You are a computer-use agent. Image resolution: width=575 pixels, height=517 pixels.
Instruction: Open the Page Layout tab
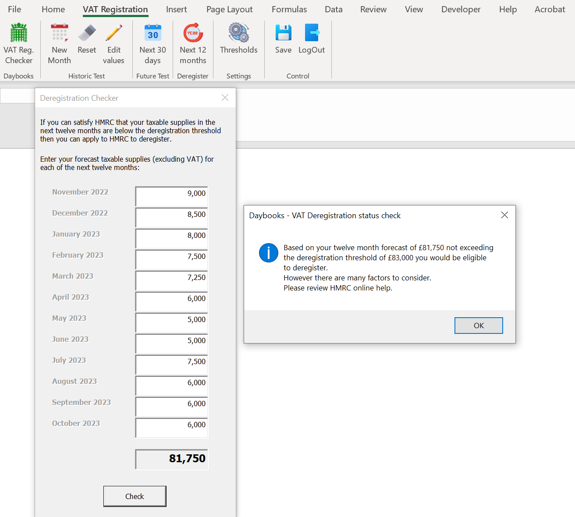click(230, 9)
